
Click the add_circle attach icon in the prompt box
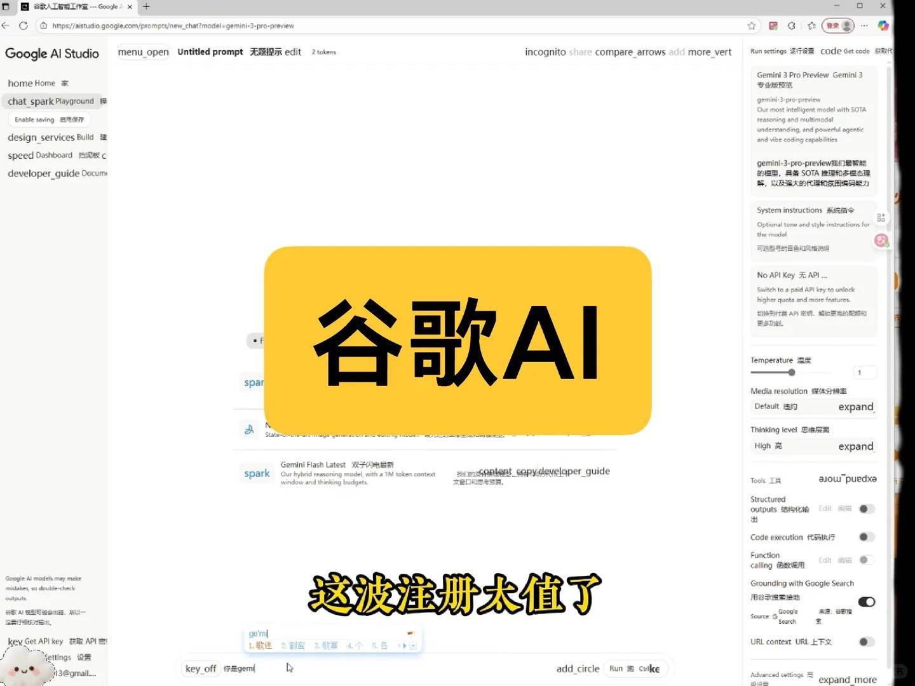578,668
